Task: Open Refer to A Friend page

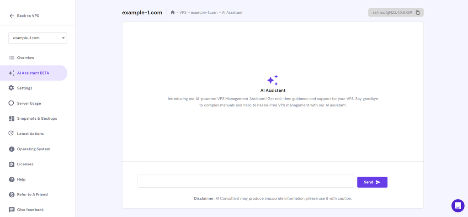Action: (x=33, y=195)
